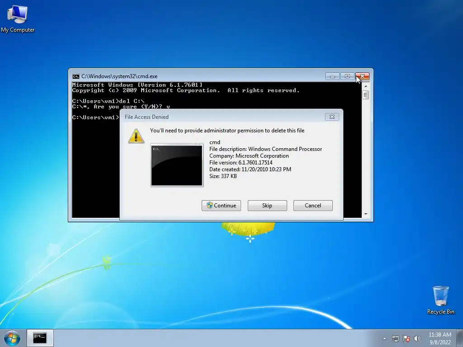Select the cmd taskbar icon
463x347 pixels.
[40, 338]
